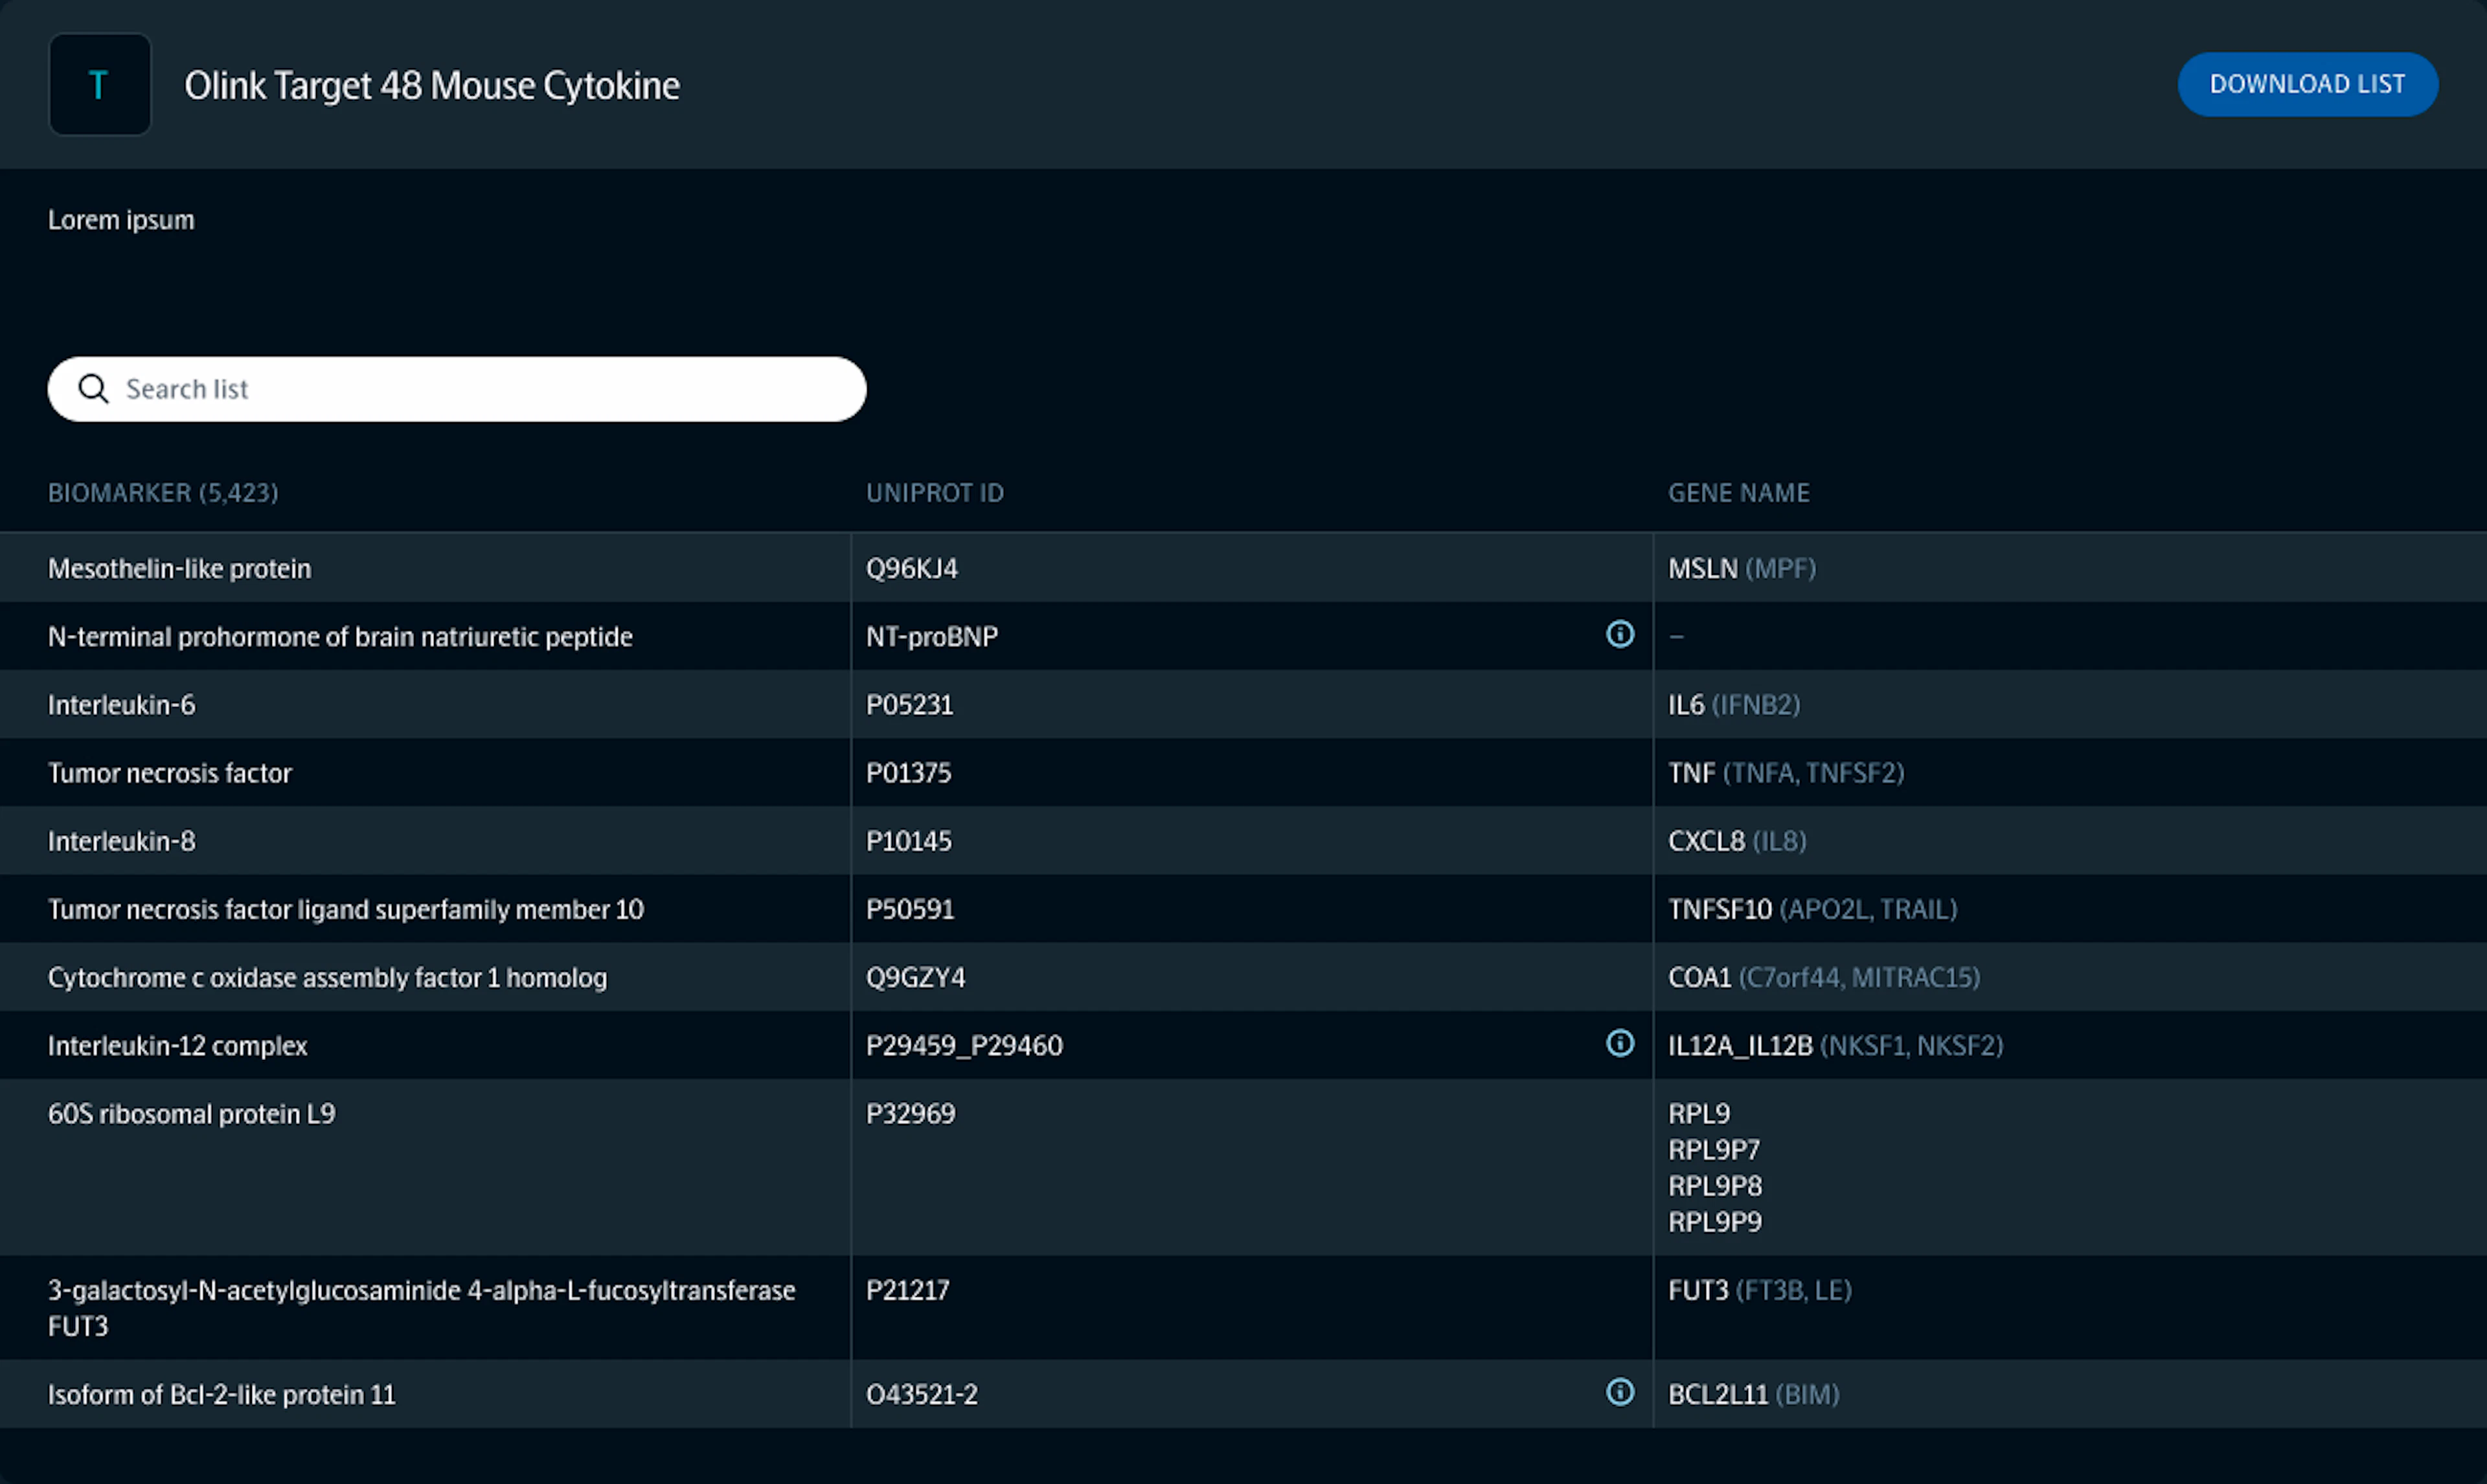The height and width of the screenshot is (1484, 2487).
Task: Click UniProt ID P32969
Action: coord(911,1114)
